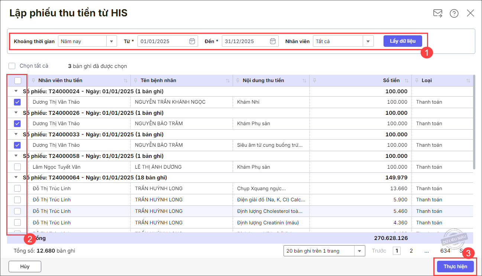Check the Điện giải đồ row checkbox
Screen dimensions: 482x276
point(17,200)
